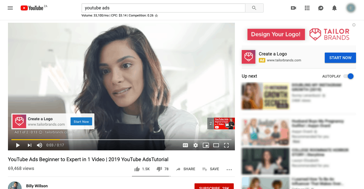The image size is (364, 189).
Task: Click the Tailor Brands logo icon in sidebar ad
Action: click(x=249, y=57)
